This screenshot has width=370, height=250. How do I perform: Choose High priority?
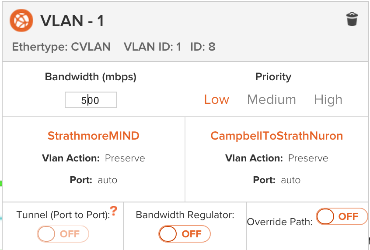coord(328,100)
